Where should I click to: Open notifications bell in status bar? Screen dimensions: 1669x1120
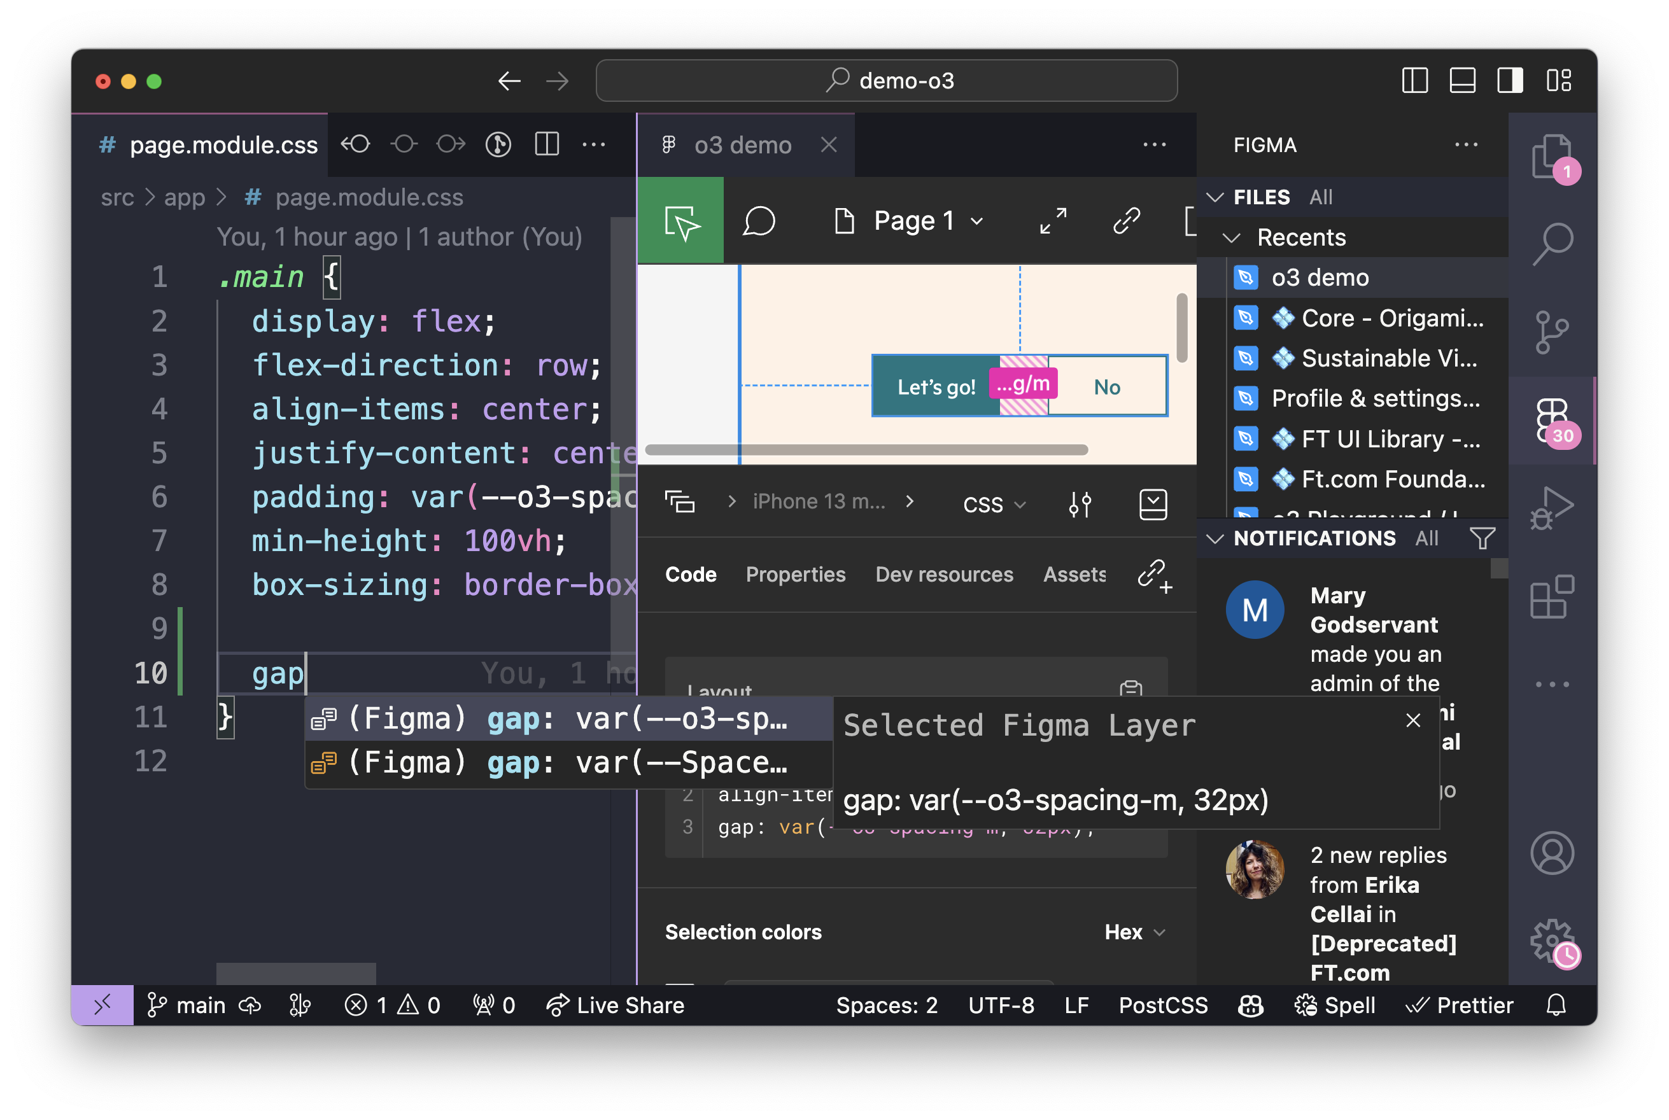[x=1556, y=1005]
